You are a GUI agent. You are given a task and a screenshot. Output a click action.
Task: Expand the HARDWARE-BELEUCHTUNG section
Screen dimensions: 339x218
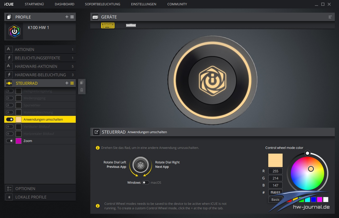(x=40, y=75)
